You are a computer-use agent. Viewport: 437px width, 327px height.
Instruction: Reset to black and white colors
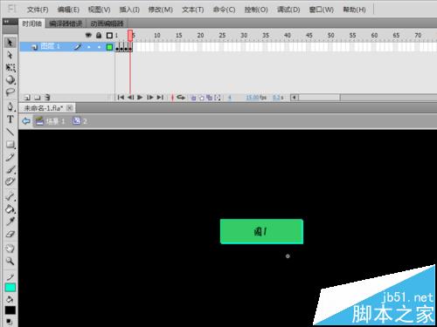[9, 322]
